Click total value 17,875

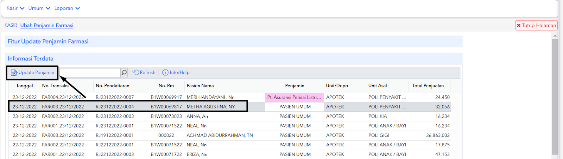point(442,145)
